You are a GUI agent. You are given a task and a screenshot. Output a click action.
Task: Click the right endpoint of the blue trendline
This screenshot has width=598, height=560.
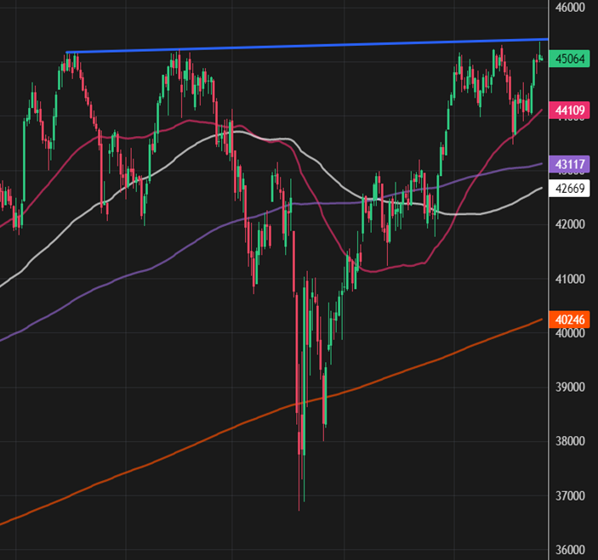tap(545, 39)
